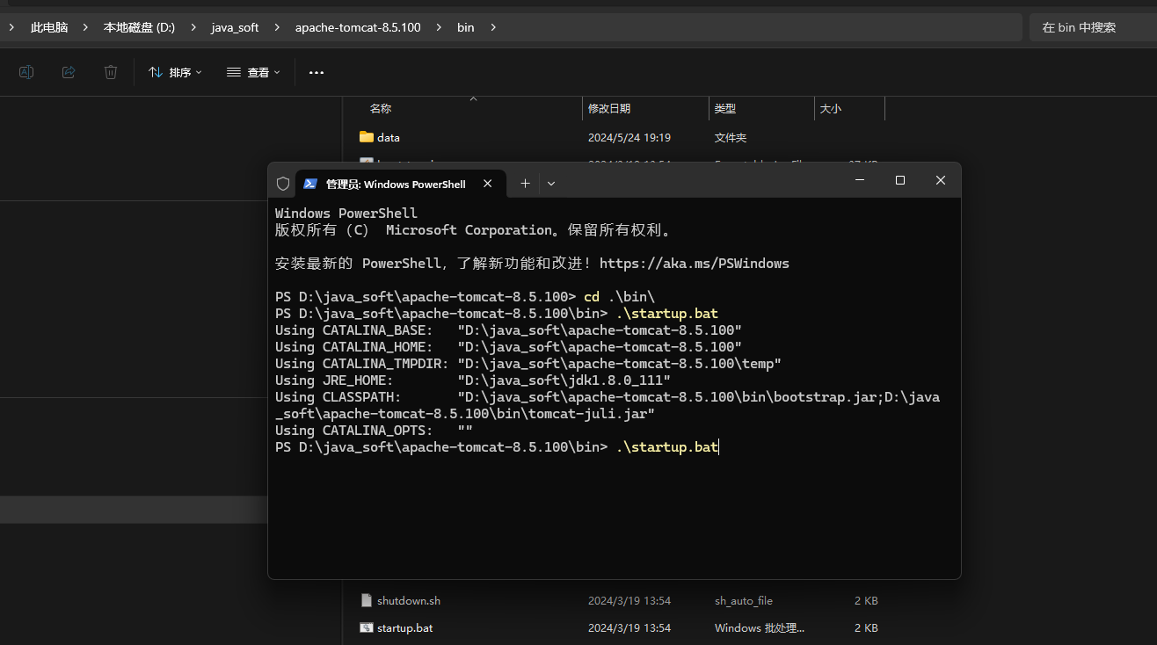
Task: Click the bin breadcrumb segment
Action: pos(466,27)
